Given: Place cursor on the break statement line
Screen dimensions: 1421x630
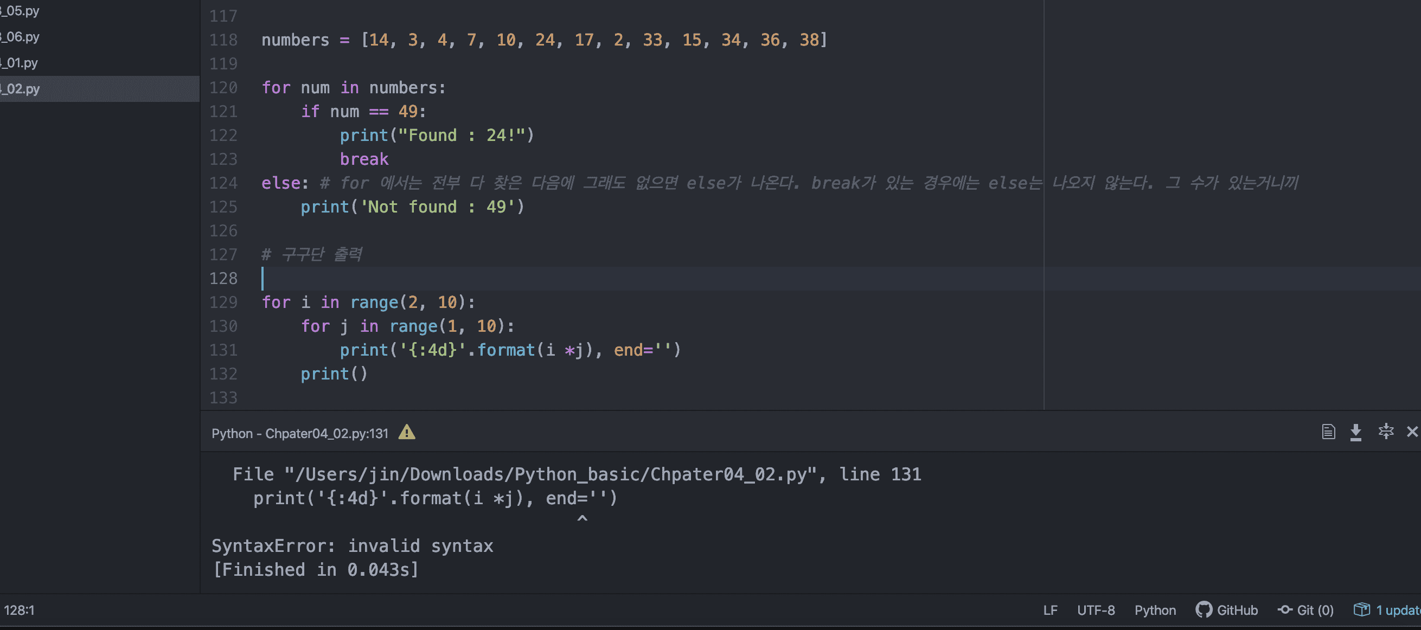Looking at the screenshot, I should click(x=364, y=159).
